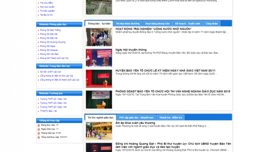
Task: Open the Tài liệu ôn thi link
Action: 46,15
